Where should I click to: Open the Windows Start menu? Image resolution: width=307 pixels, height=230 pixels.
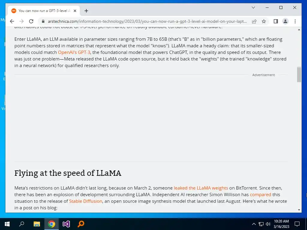click(7, 224)
